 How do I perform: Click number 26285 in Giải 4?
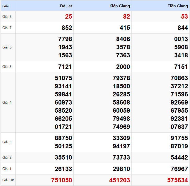(121, 94)
